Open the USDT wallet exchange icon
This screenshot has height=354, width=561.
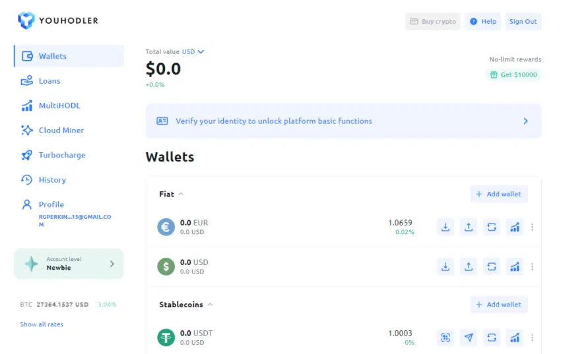pyautogui.click(x=492, y=338)
